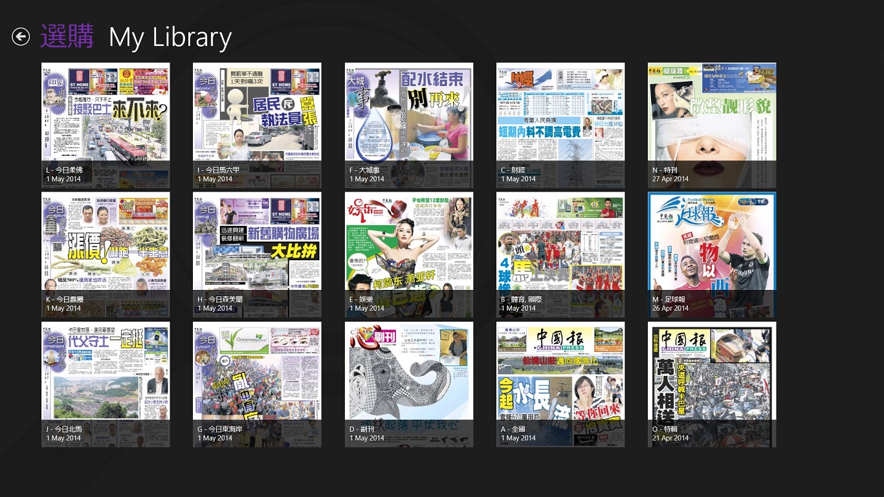This screenshot has height=497, width=884.
Task: Open the E - 娛樂 entertainment section
Action: [x=408, y=246]
